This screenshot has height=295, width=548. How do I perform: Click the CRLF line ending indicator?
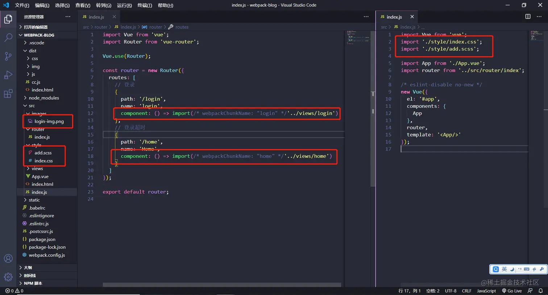click(x=466, y=291)
